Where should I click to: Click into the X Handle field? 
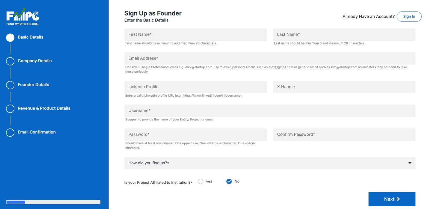(x=344, y=87)
